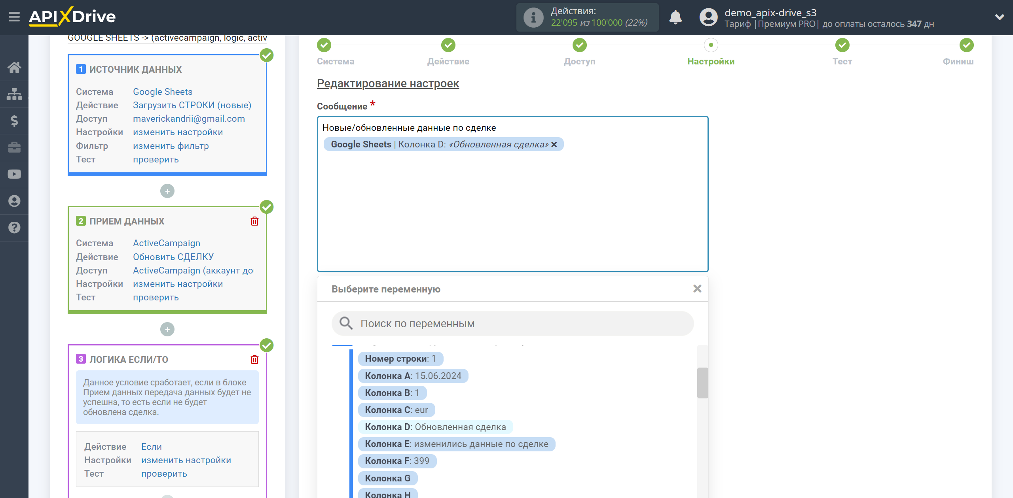Open Загрузить СТРОКИ (новые) action link
This screenshot has width=1013, height=498.
click(192, 105)
